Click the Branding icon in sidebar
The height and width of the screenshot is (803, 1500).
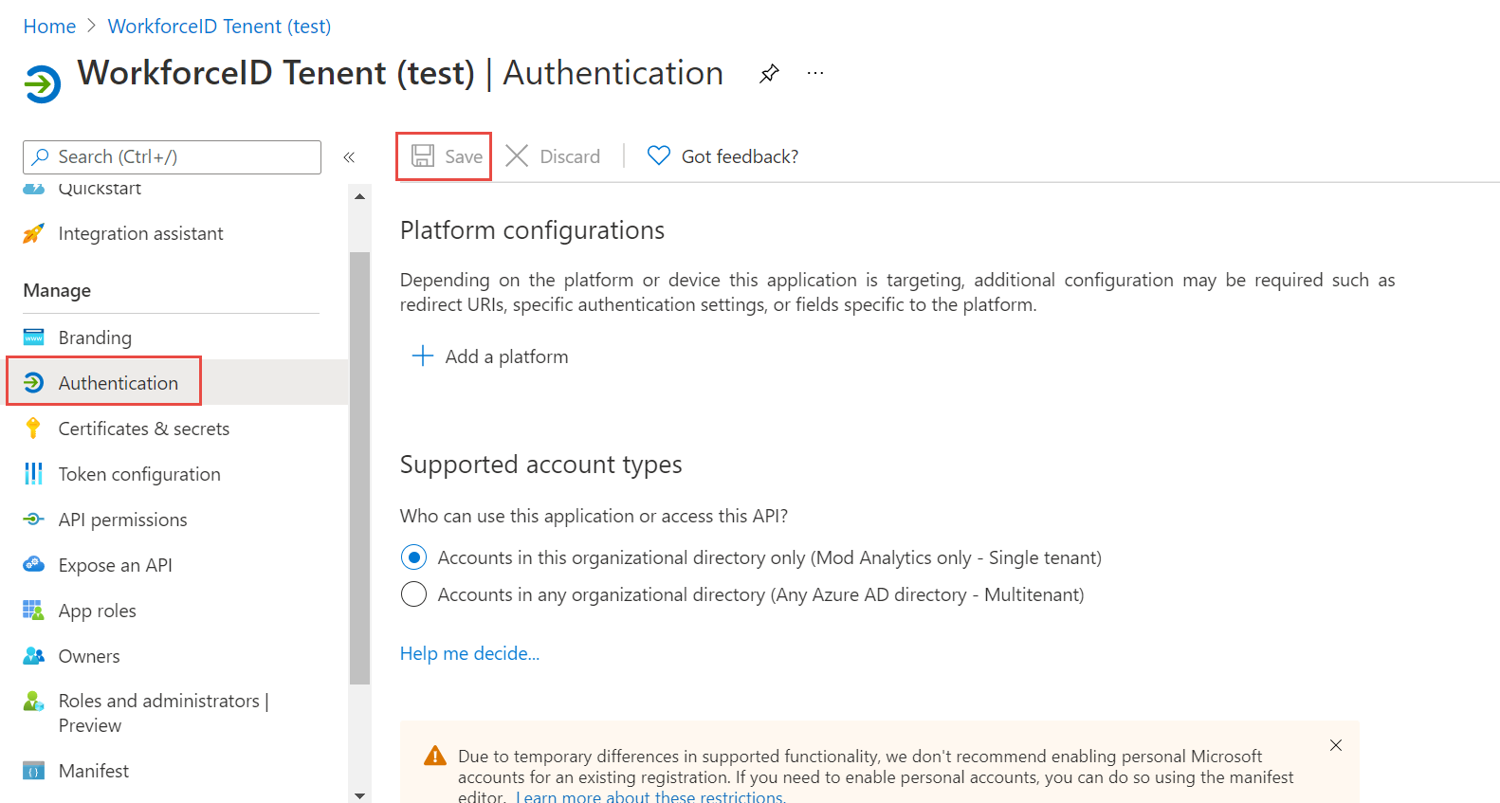coord(33,338)
